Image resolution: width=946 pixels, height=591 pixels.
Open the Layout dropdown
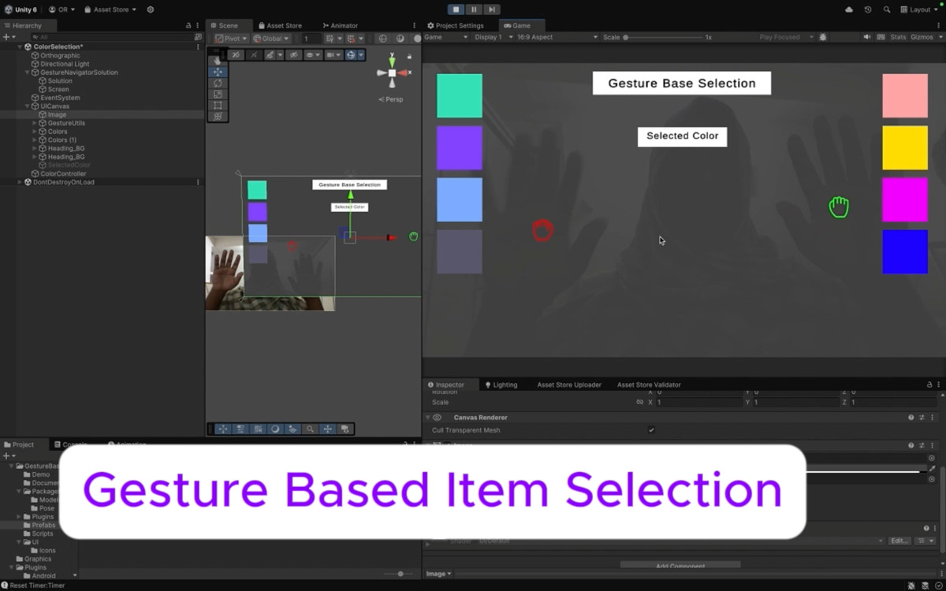click(x=919, y=9)
